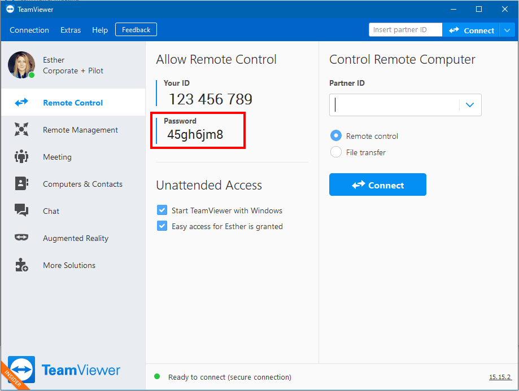Click the TeamViewer logo in title bar
Screen dimensions: 519x391
pos(10,9)
